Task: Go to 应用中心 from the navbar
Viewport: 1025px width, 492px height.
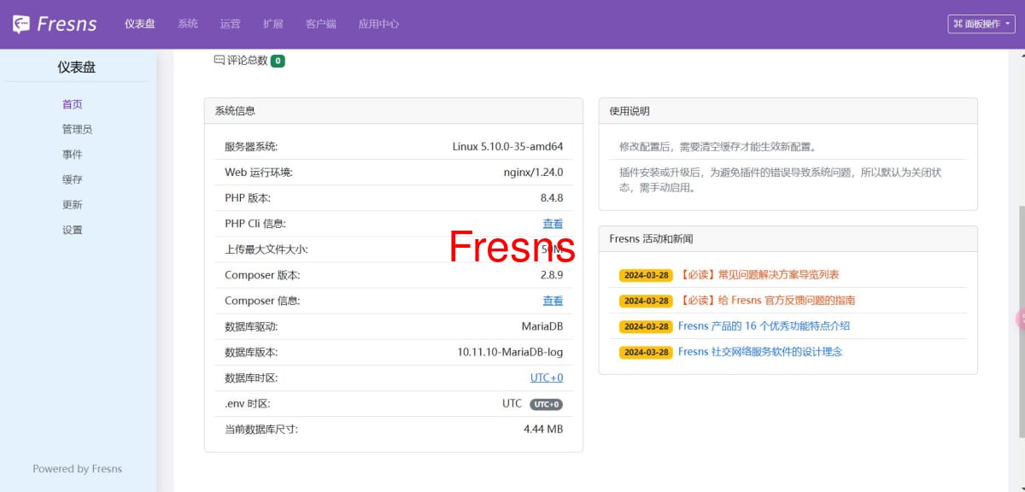Action: tap(378, 24)
